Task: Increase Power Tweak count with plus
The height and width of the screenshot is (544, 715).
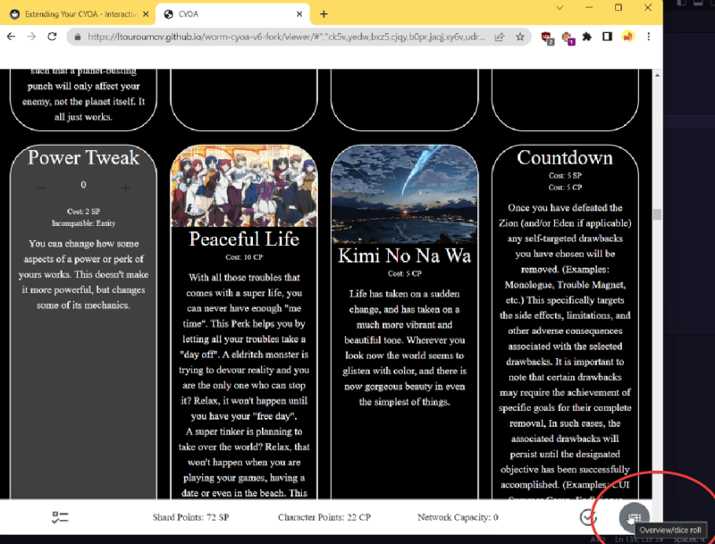Action: (126, 188)
